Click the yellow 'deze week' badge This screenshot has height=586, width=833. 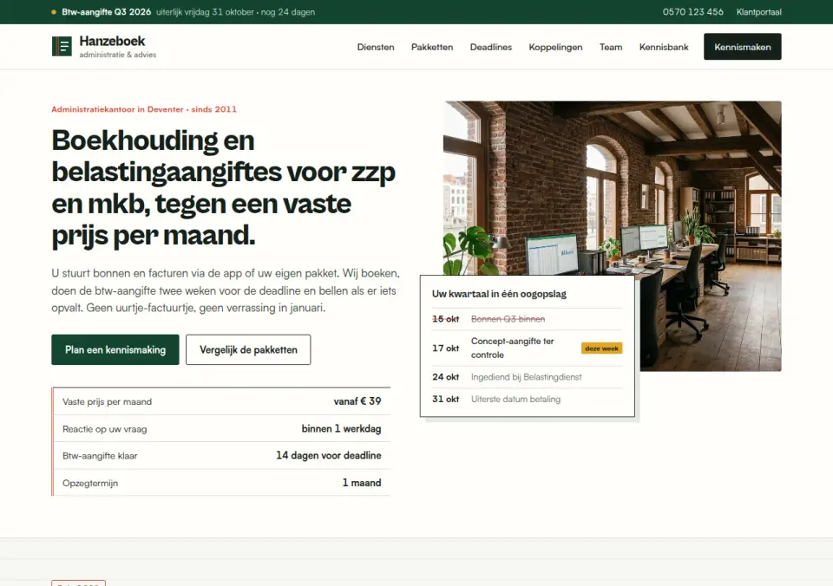coord(601,348)
